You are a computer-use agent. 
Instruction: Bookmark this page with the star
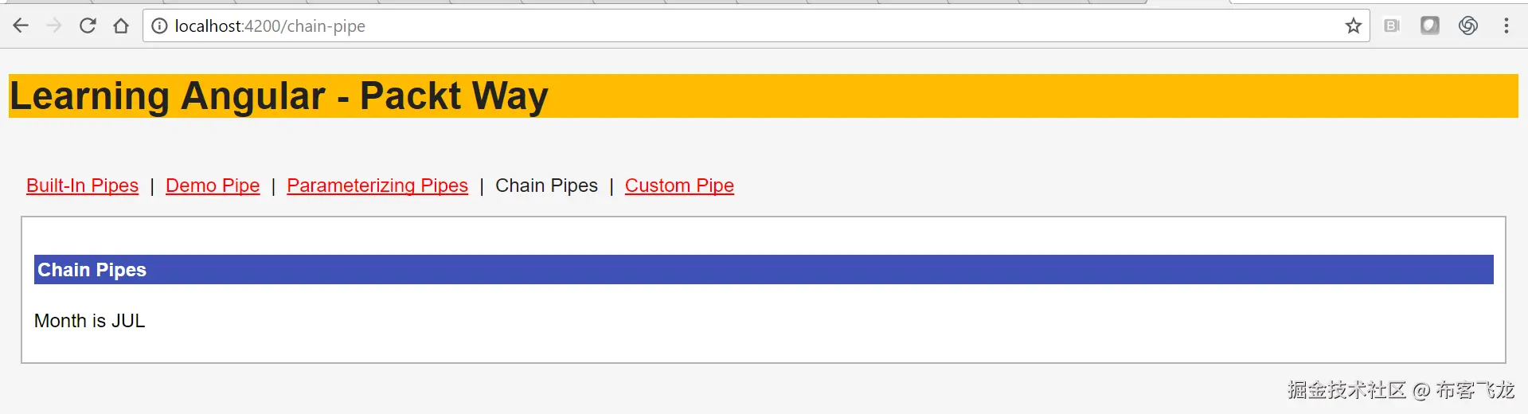[1354, 26]
